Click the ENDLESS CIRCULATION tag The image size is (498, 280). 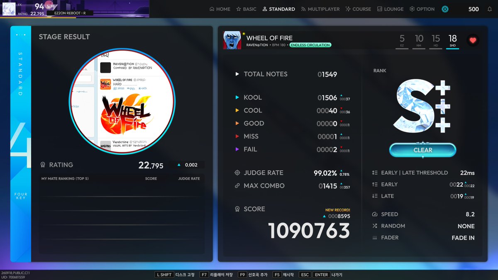[x=310, y=45]
